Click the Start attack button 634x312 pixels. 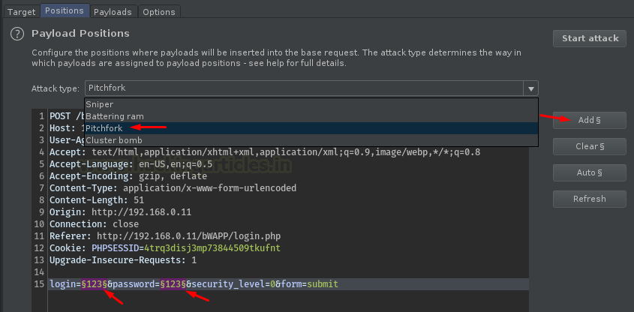(x=590, y=38)
